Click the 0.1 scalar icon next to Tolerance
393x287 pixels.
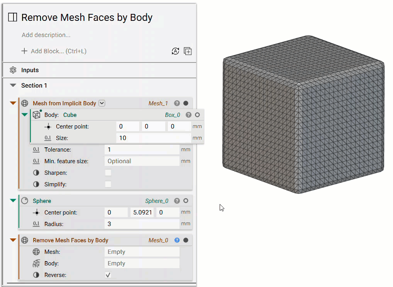(36, 150)
